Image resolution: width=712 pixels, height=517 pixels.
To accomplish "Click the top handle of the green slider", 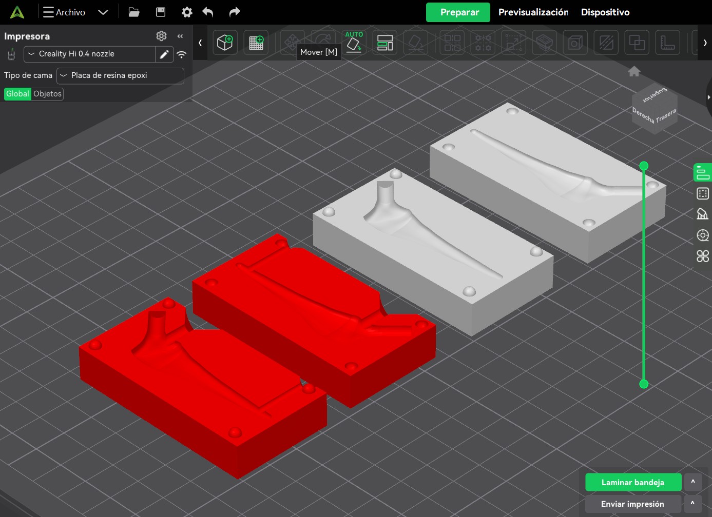I will 644,166.
